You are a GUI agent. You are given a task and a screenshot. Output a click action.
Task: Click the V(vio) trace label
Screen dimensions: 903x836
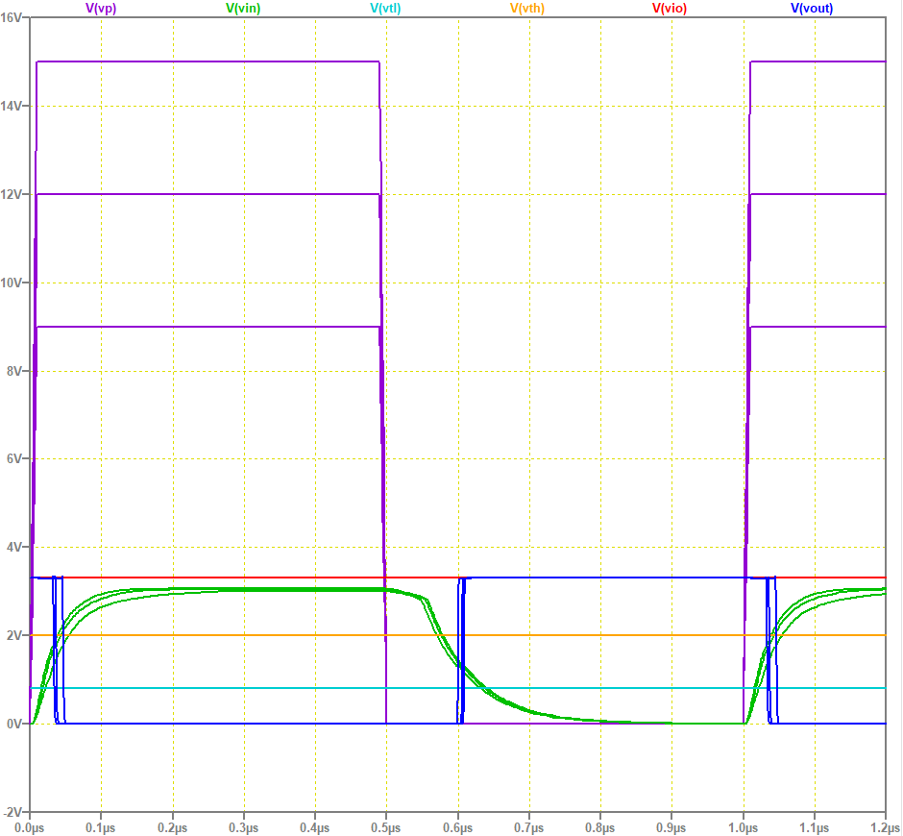tap(669, 10)
